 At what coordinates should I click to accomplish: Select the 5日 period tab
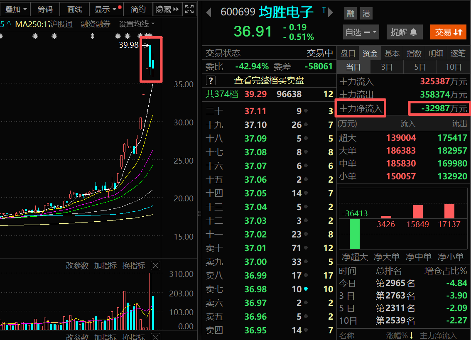(420, 67)
